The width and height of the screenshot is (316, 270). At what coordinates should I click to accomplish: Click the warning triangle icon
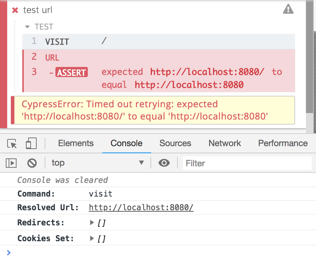[288, 9]
